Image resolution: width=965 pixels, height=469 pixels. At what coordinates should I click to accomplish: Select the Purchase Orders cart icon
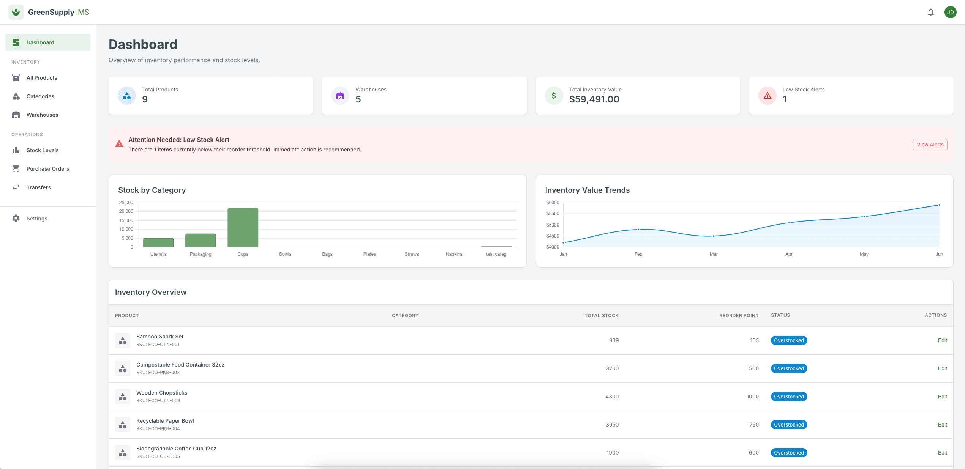[16, 168]
